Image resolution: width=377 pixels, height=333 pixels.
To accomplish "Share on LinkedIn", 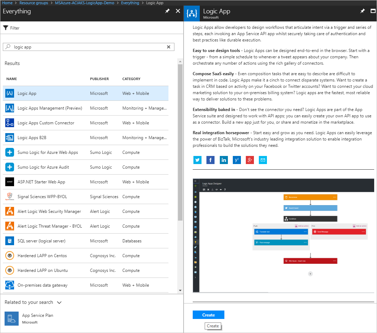I will (224, 160).
